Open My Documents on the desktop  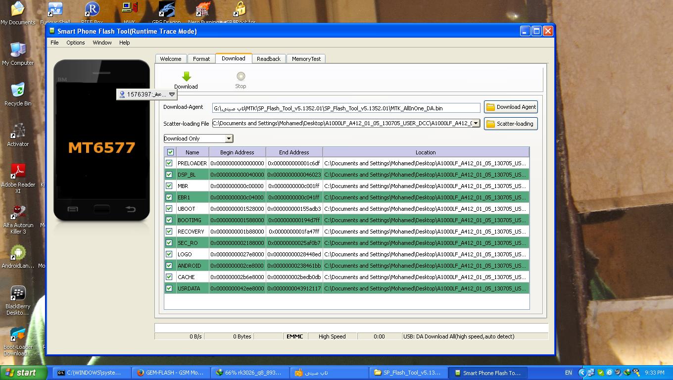pos(18,10)
